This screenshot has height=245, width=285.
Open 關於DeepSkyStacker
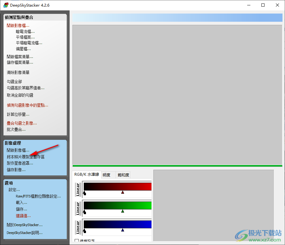click(25, 225)
